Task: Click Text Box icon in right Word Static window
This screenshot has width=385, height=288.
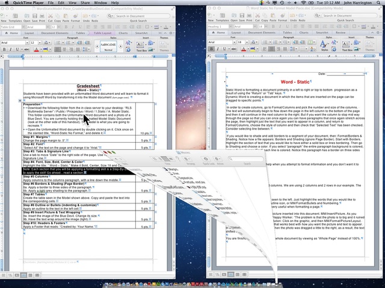Action: (346, 44)
